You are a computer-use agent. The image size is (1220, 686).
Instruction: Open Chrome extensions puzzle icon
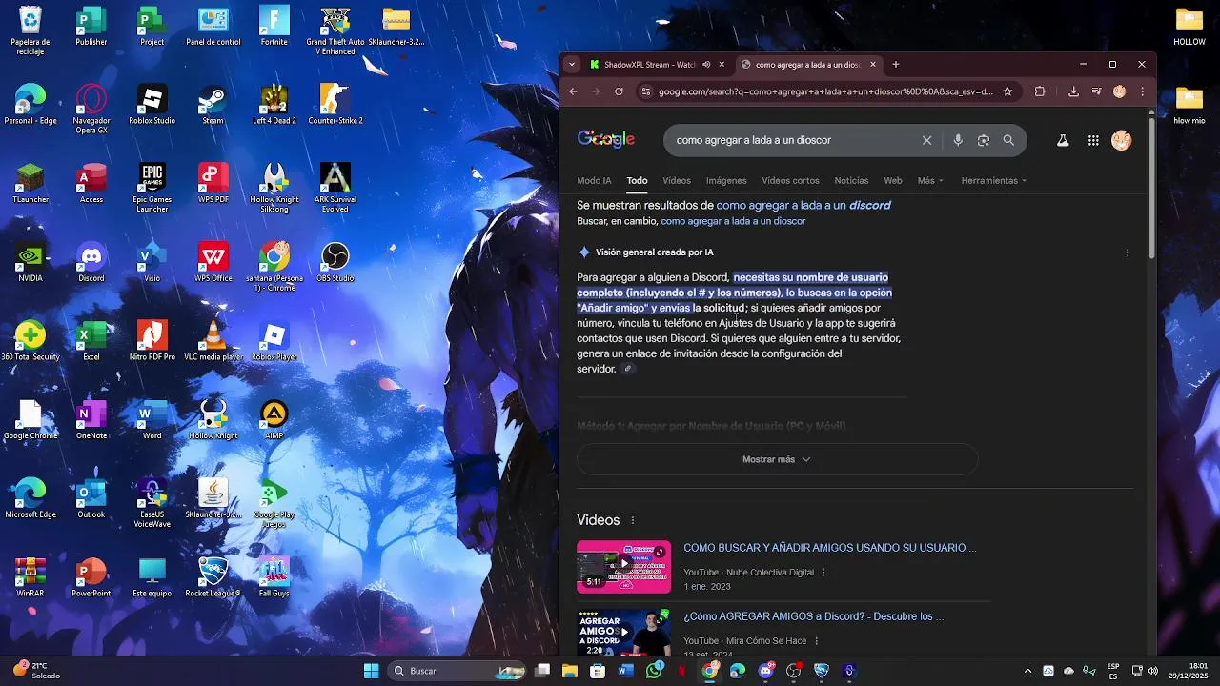[1040, 91]
